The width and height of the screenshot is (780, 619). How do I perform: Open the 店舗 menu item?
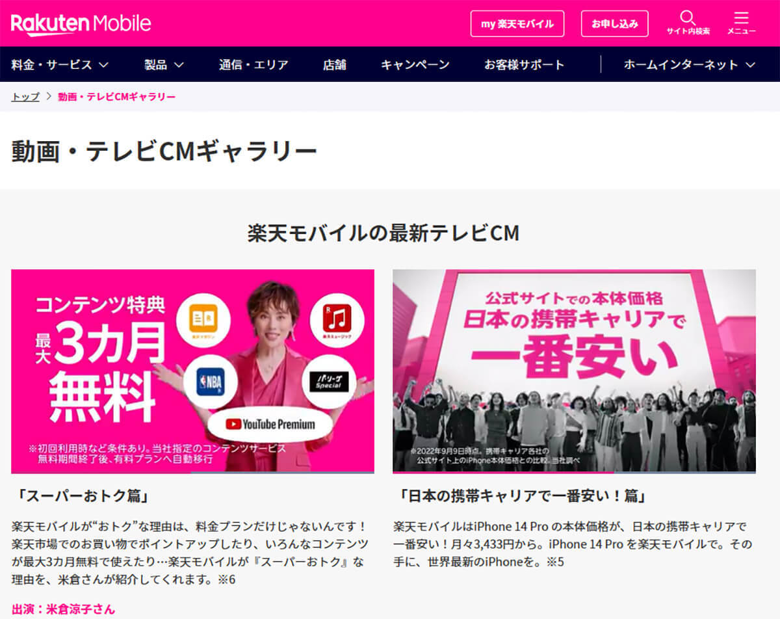pyautogui.click(x=334, y=64)
